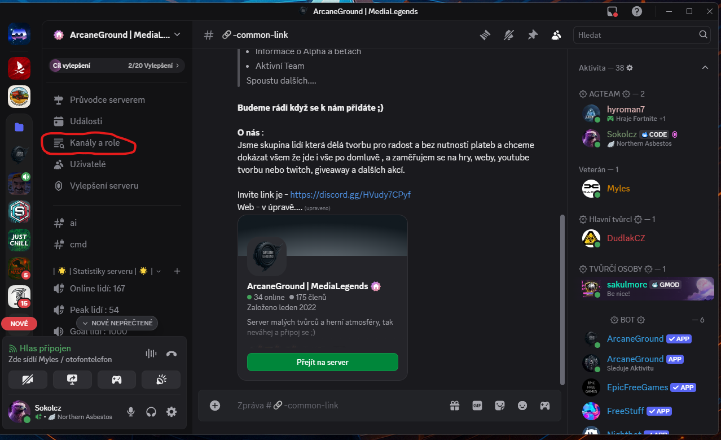The width and height of the screenshot is (721, 440).
Task: Open Průvodce serverem
Action: coord(117,100)
